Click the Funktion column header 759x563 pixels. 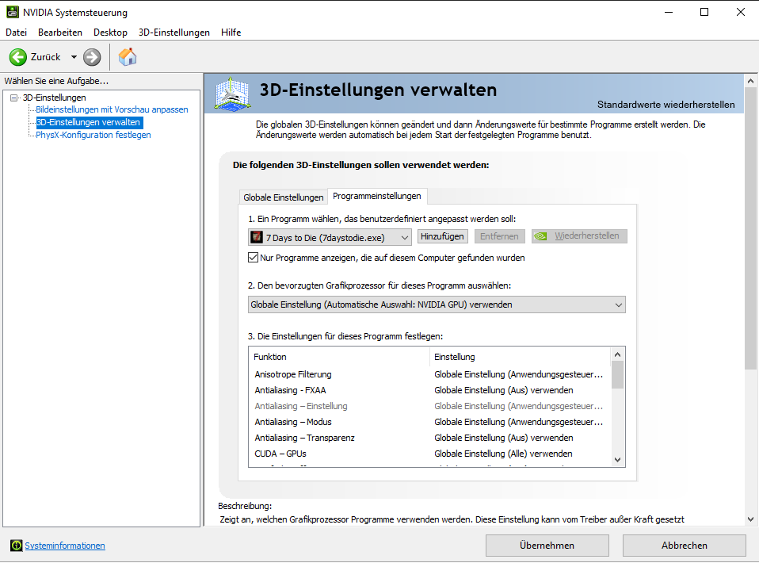click(x=339, y=357)
